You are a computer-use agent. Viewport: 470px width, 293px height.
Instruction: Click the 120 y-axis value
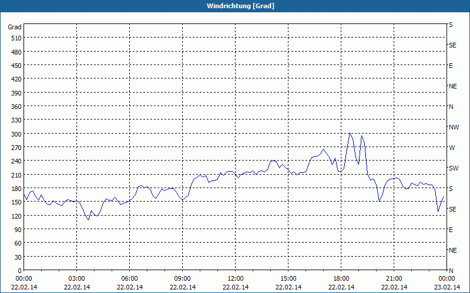coord(17,216)
